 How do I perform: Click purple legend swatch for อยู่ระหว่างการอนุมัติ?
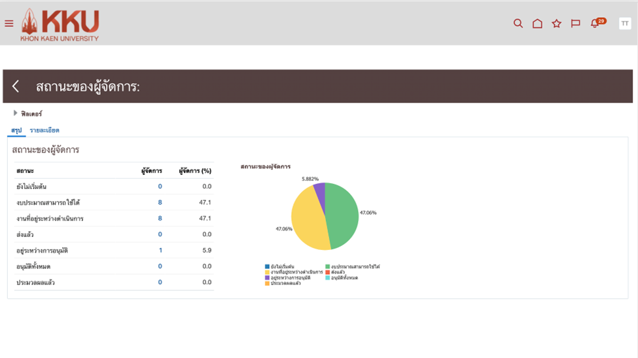(268, 277)
